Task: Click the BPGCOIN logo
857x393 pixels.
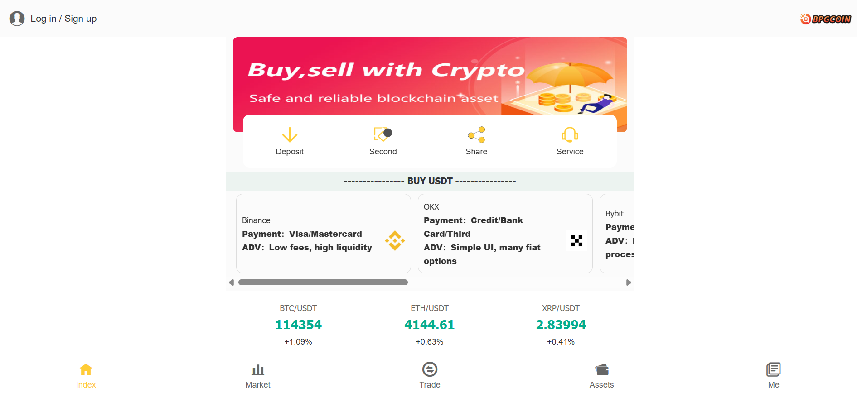Action: (x=825, y=19)
